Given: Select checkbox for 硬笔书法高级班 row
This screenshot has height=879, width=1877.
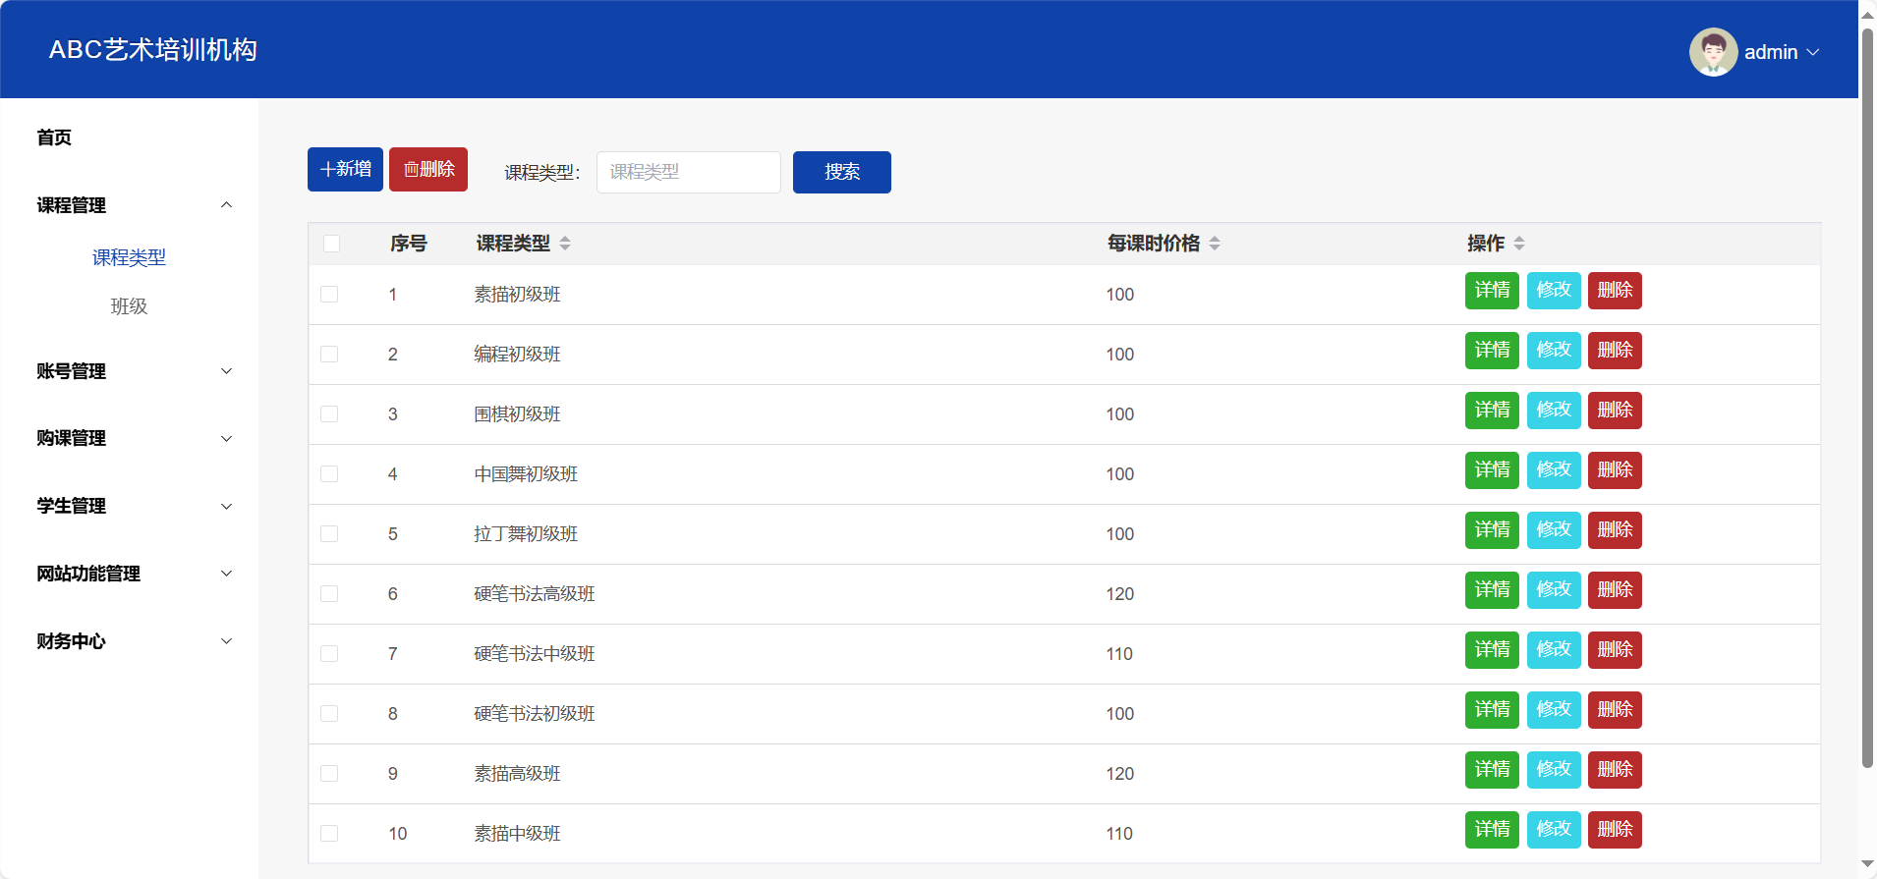Looking at the screenshot, I should pyautogui.click(x=329, y=594).
